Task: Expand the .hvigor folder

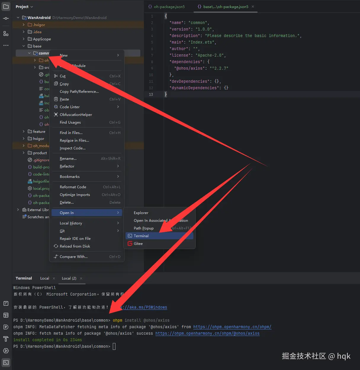Action: point(24,25)
